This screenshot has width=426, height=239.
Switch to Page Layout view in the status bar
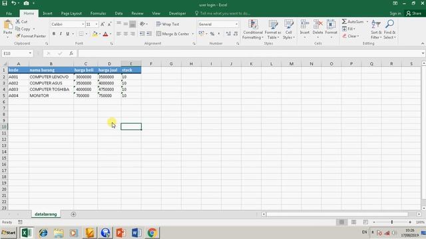click(x=353, y=222)
